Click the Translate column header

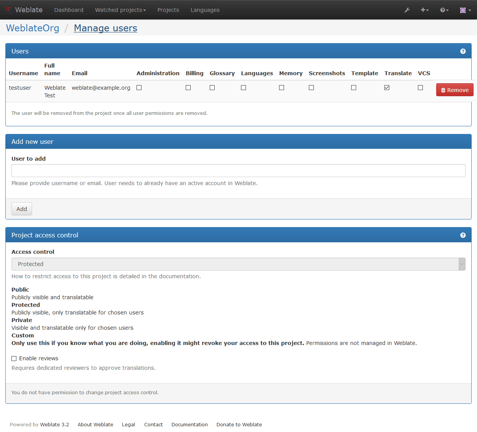click(x=398, y=73)
